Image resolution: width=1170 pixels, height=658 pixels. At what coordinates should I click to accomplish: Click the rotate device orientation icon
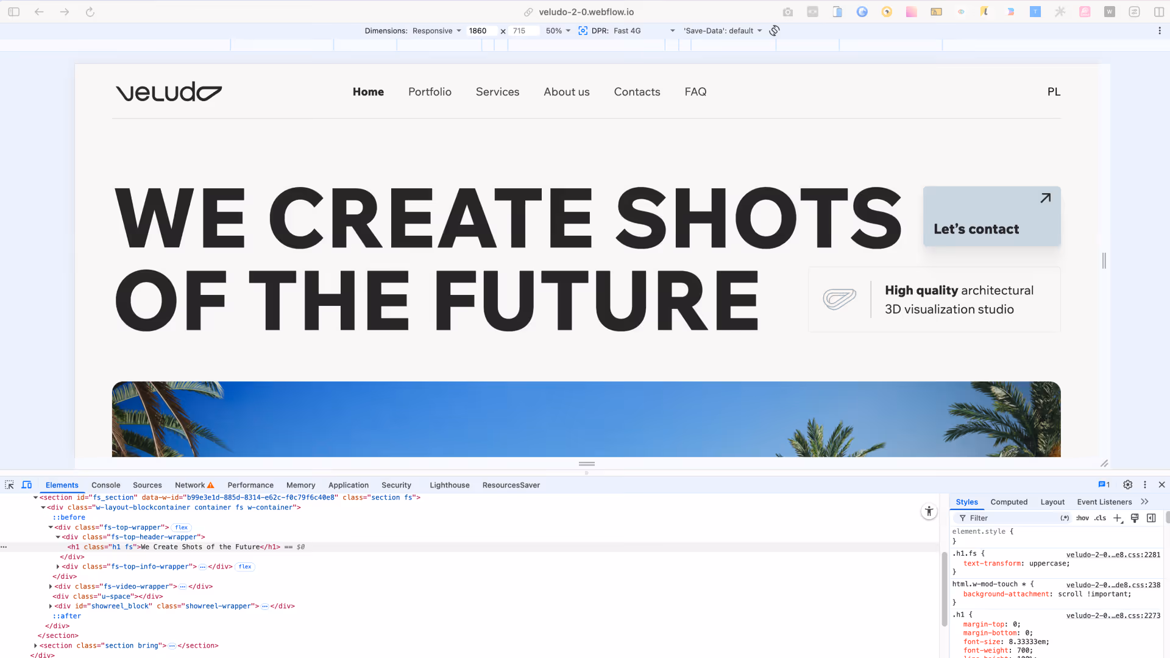[775, 30]
